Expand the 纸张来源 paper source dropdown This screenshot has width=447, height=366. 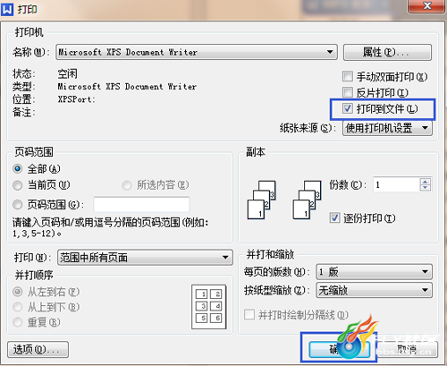click(387, 128)
